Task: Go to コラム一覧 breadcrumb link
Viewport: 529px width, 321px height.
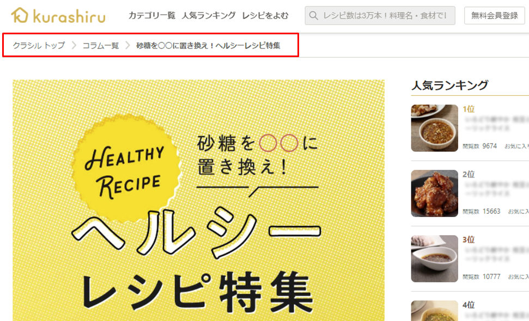Action: point(101,46)
